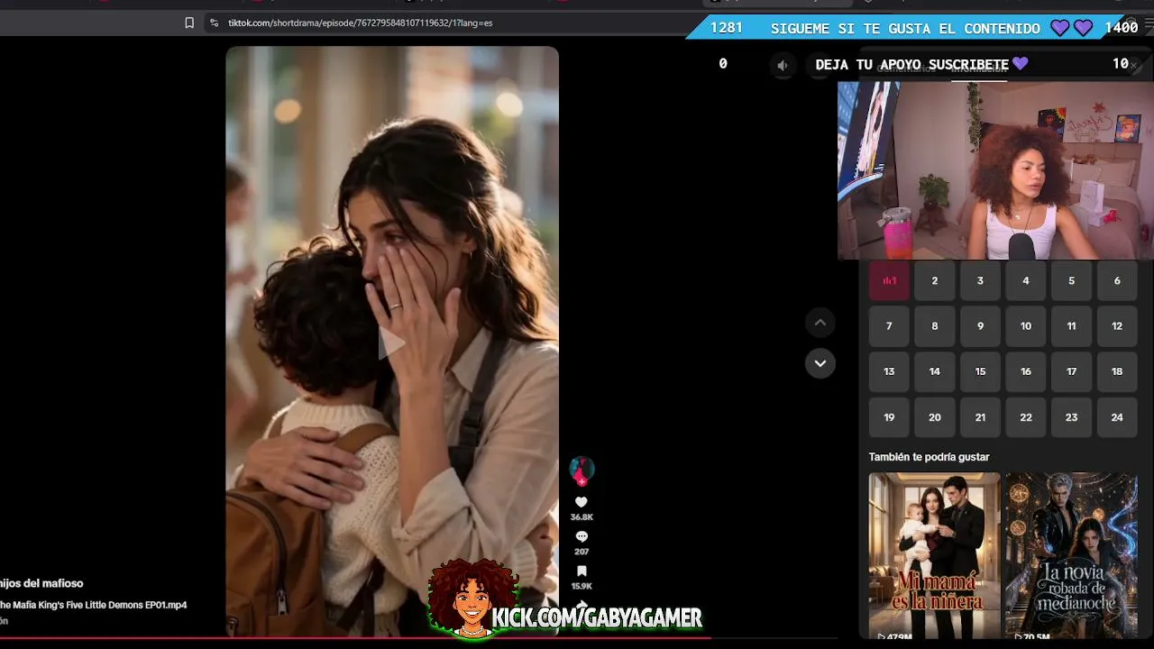Open 'La novia robada de medianoche' thumbnail
1154x649 pixels.
[1072, 556]
